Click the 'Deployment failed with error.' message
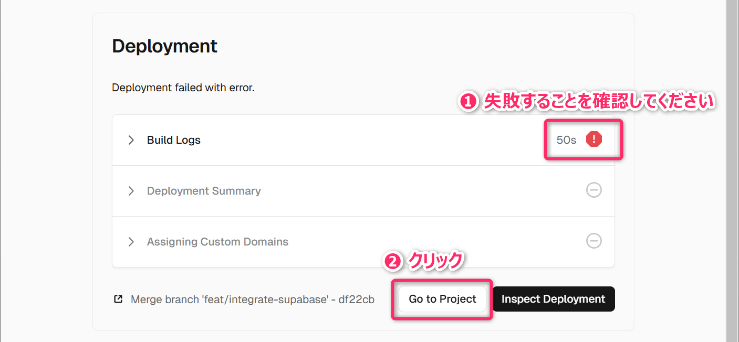Viewport: 739px width, 342px height. pyautogui.click(x=183, y=88)
